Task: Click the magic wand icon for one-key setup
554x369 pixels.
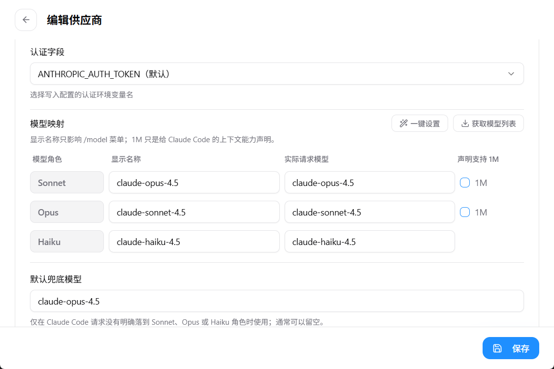Action: pos(403,123)
